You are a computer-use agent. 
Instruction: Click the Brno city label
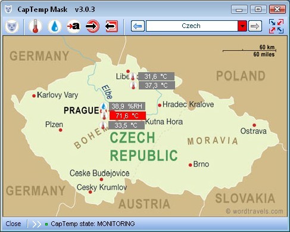[x=201, y=164]
